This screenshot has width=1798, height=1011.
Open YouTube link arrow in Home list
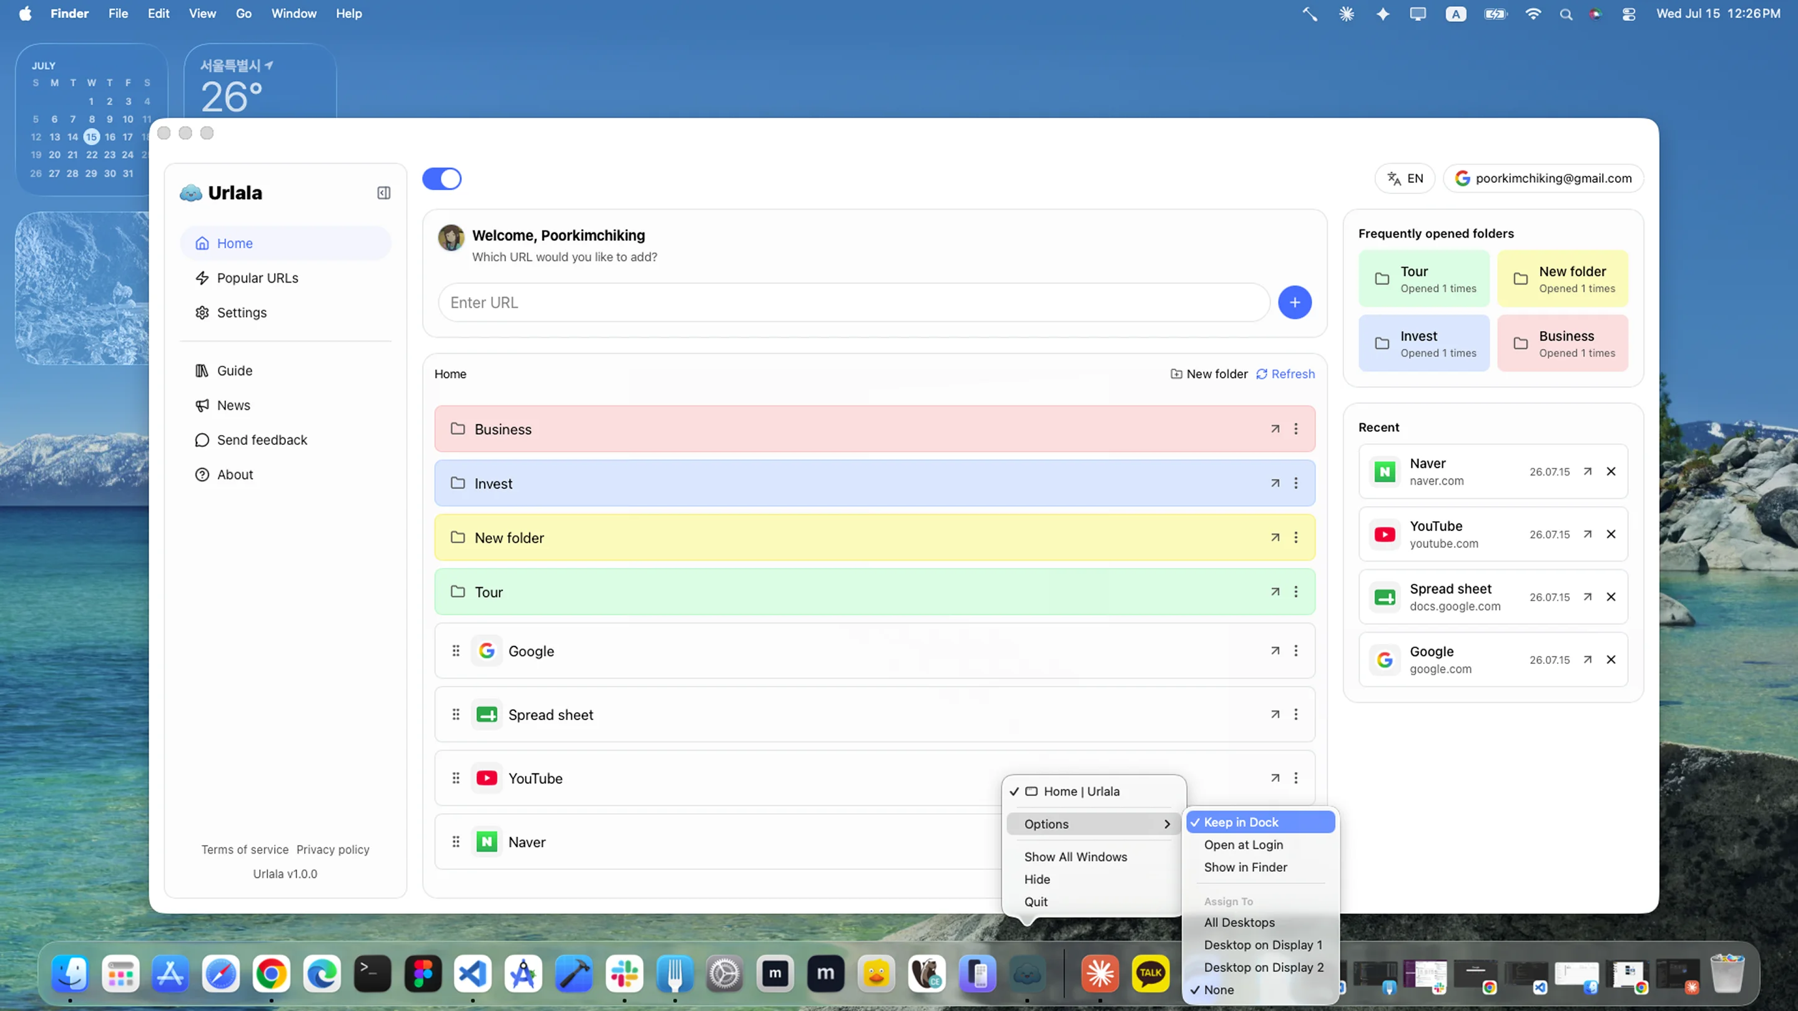(1274, 778)
